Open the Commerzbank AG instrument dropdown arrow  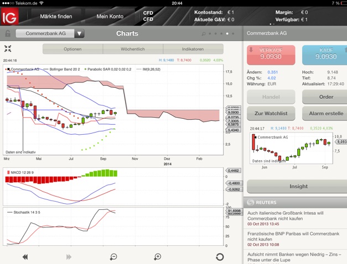point(79,34)
